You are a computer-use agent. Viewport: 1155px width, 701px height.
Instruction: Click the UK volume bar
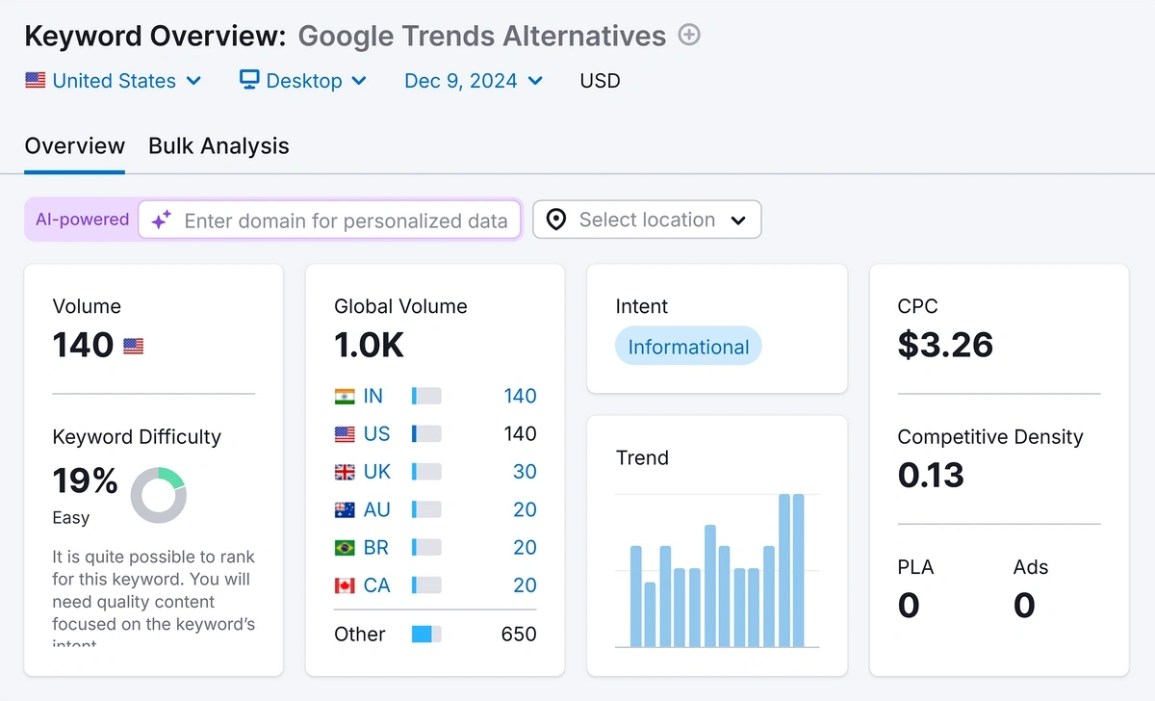pyautogui.click(x=426, y=472)
